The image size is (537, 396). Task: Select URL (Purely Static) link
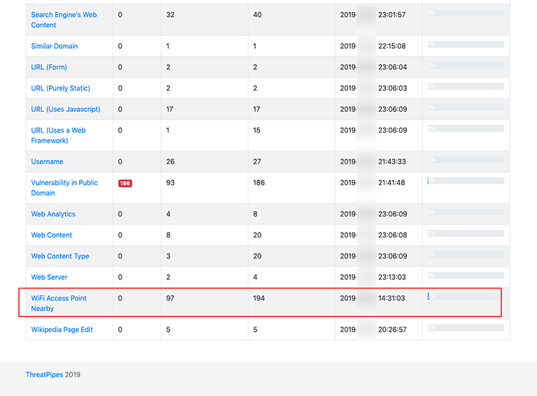(60, 88)
